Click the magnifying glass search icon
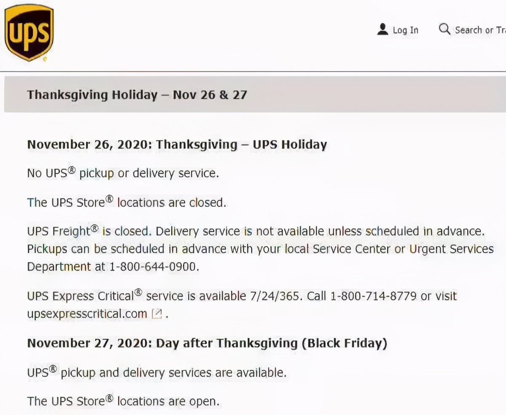The height and width of the screenshot is (415, 506). click(x=444, y=29)
